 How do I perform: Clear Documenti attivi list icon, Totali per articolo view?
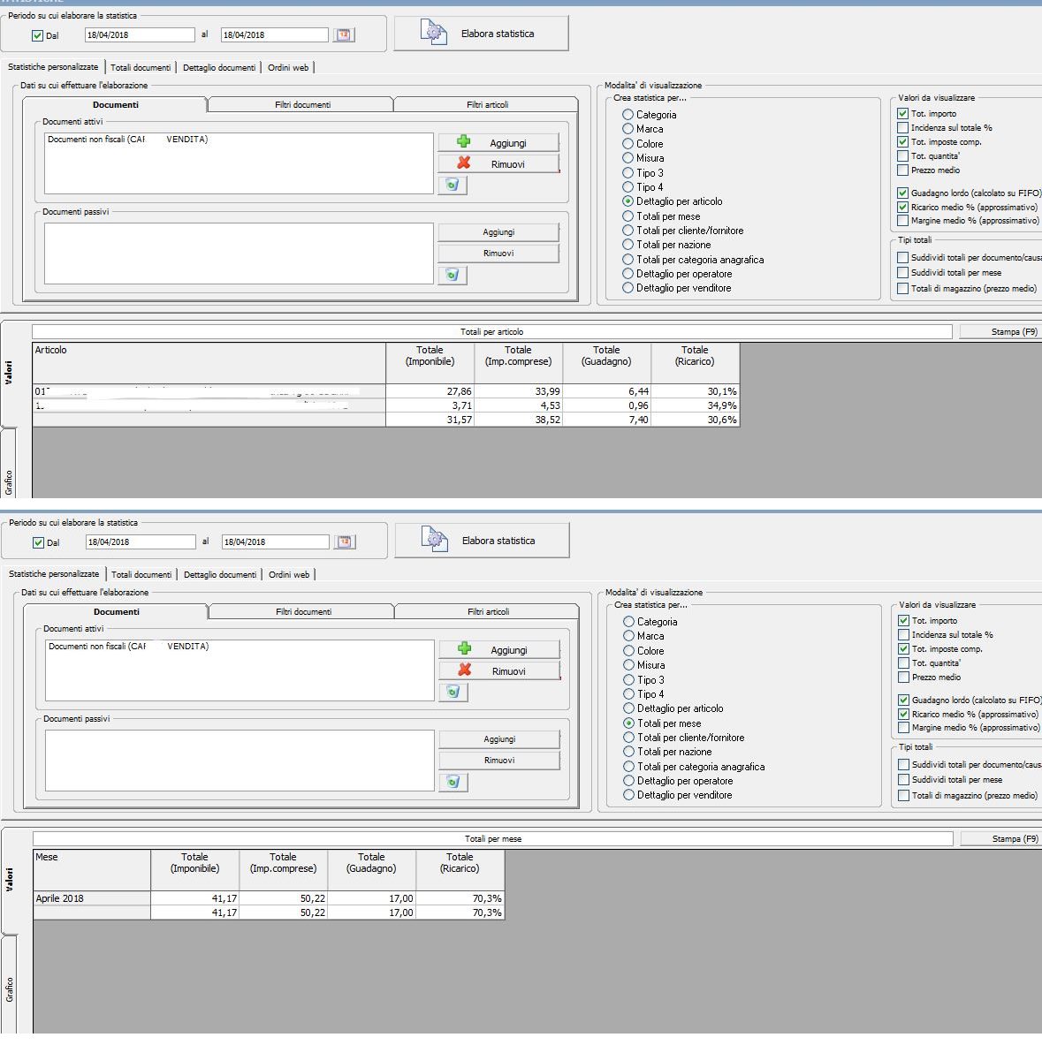pos(452,185)
